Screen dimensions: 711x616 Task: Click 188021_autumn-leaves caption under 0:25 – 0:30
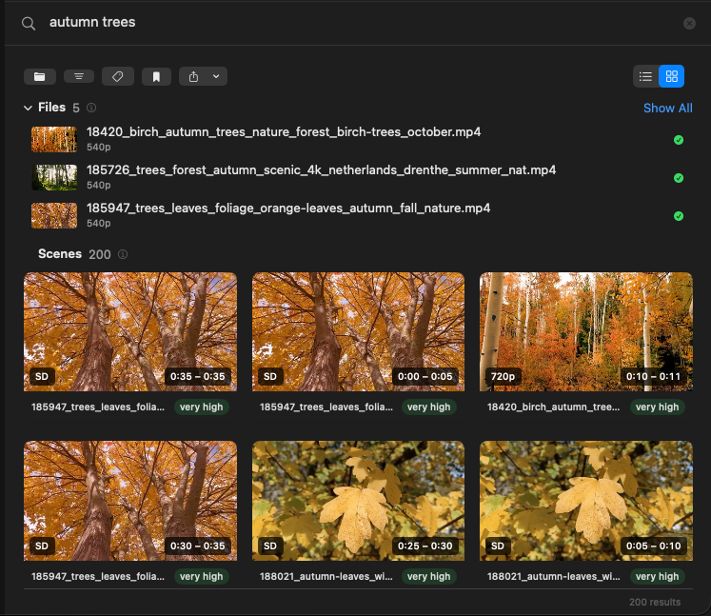point(326,576)
